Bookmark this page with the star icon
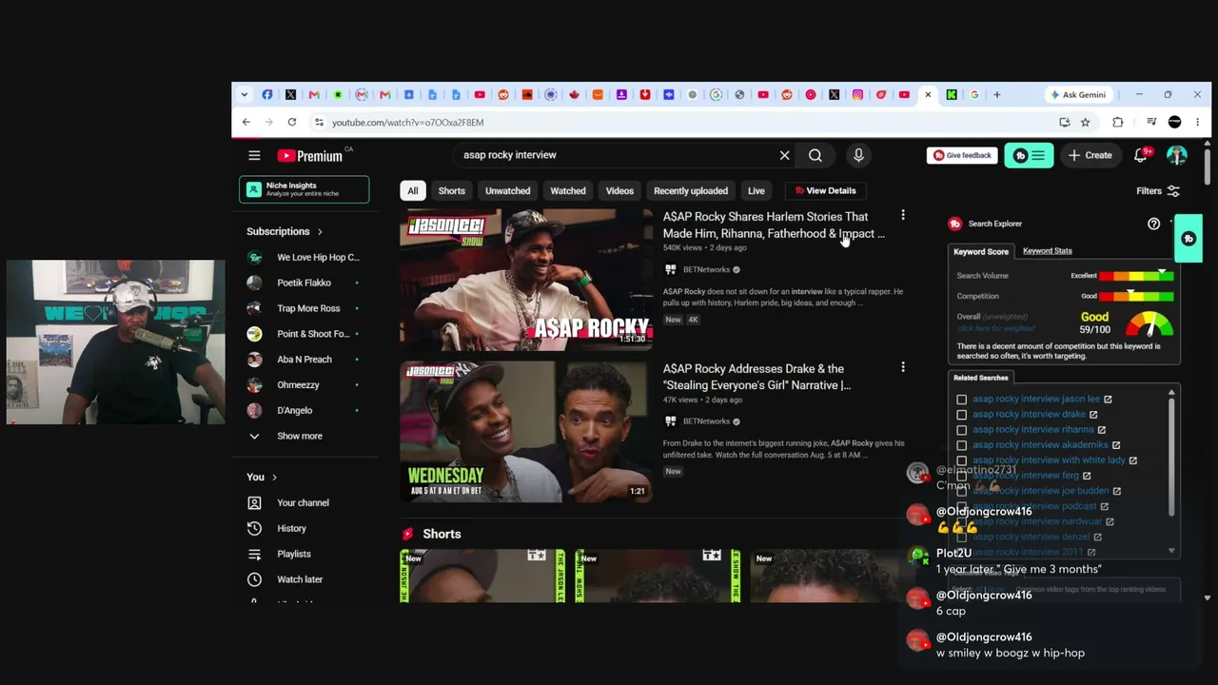Image resolution: width=1218 pixels, height=685 pixels. point(1085,122)
